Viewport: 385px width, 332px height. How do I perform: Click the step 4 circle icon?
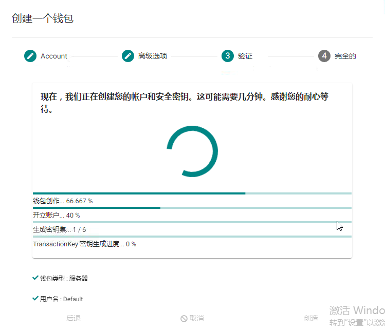coord(324,56)
